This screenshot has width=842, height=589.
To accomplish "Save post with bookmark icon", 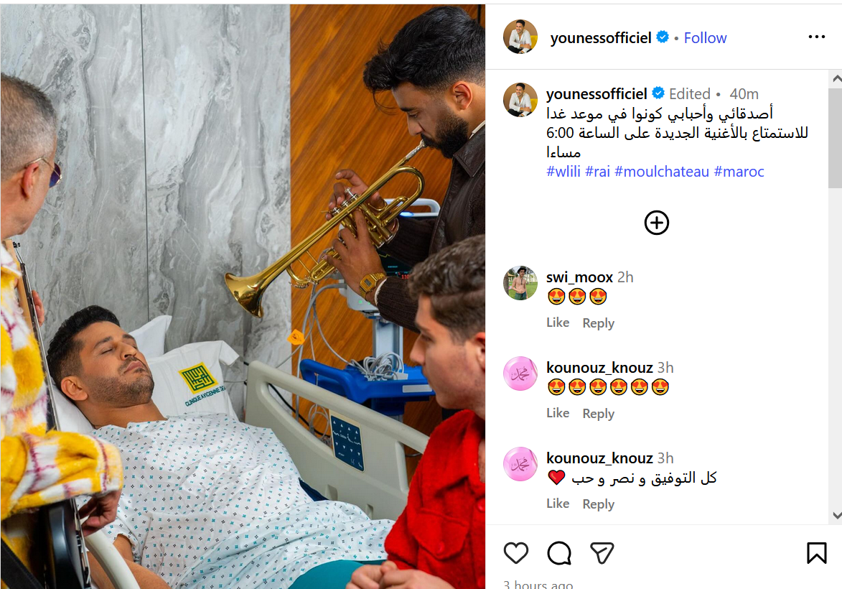I will pyautogui.click(x=816, y=553).
